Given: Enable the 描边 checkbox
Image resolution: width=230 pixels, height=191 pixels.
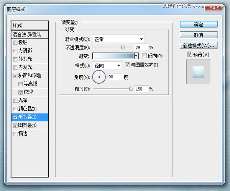Looking at the screenshot, I should pyautogui.click(x=15, y=134).
